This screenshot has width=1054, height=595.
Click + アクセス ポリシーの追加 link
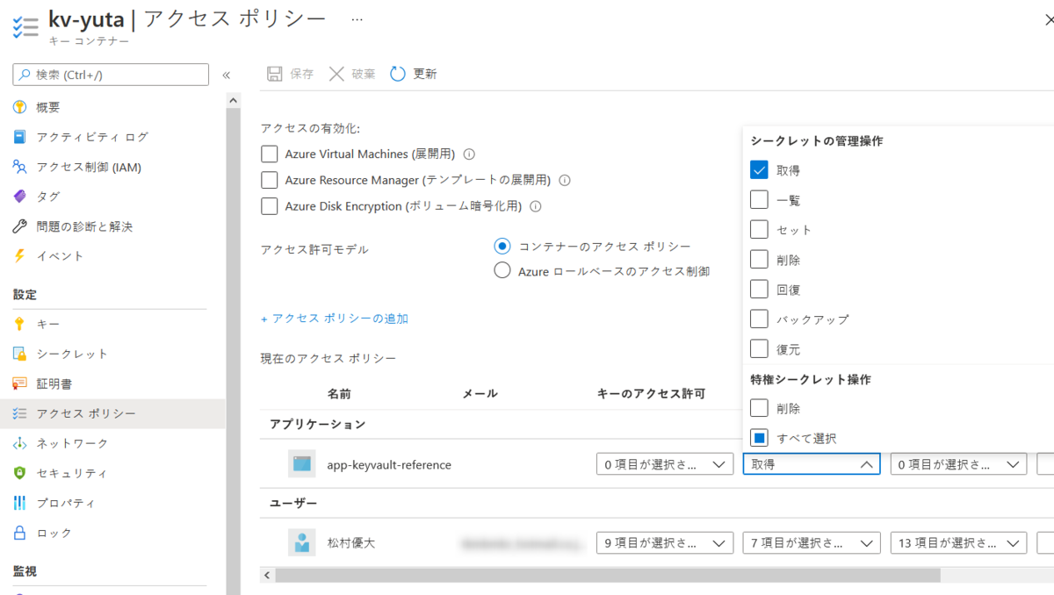coord(335,319)
